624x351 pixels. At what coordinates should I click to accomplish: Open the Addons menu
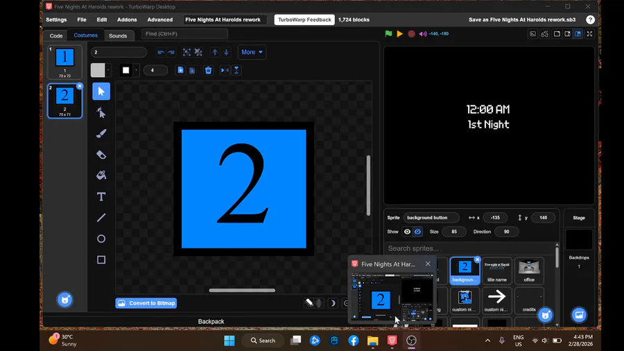click(127, 19)
